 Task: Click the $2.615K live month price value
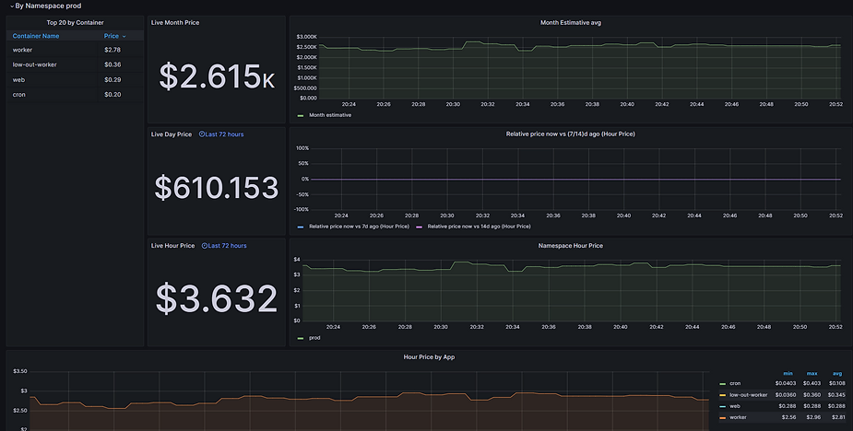click(x=217, y=76)
